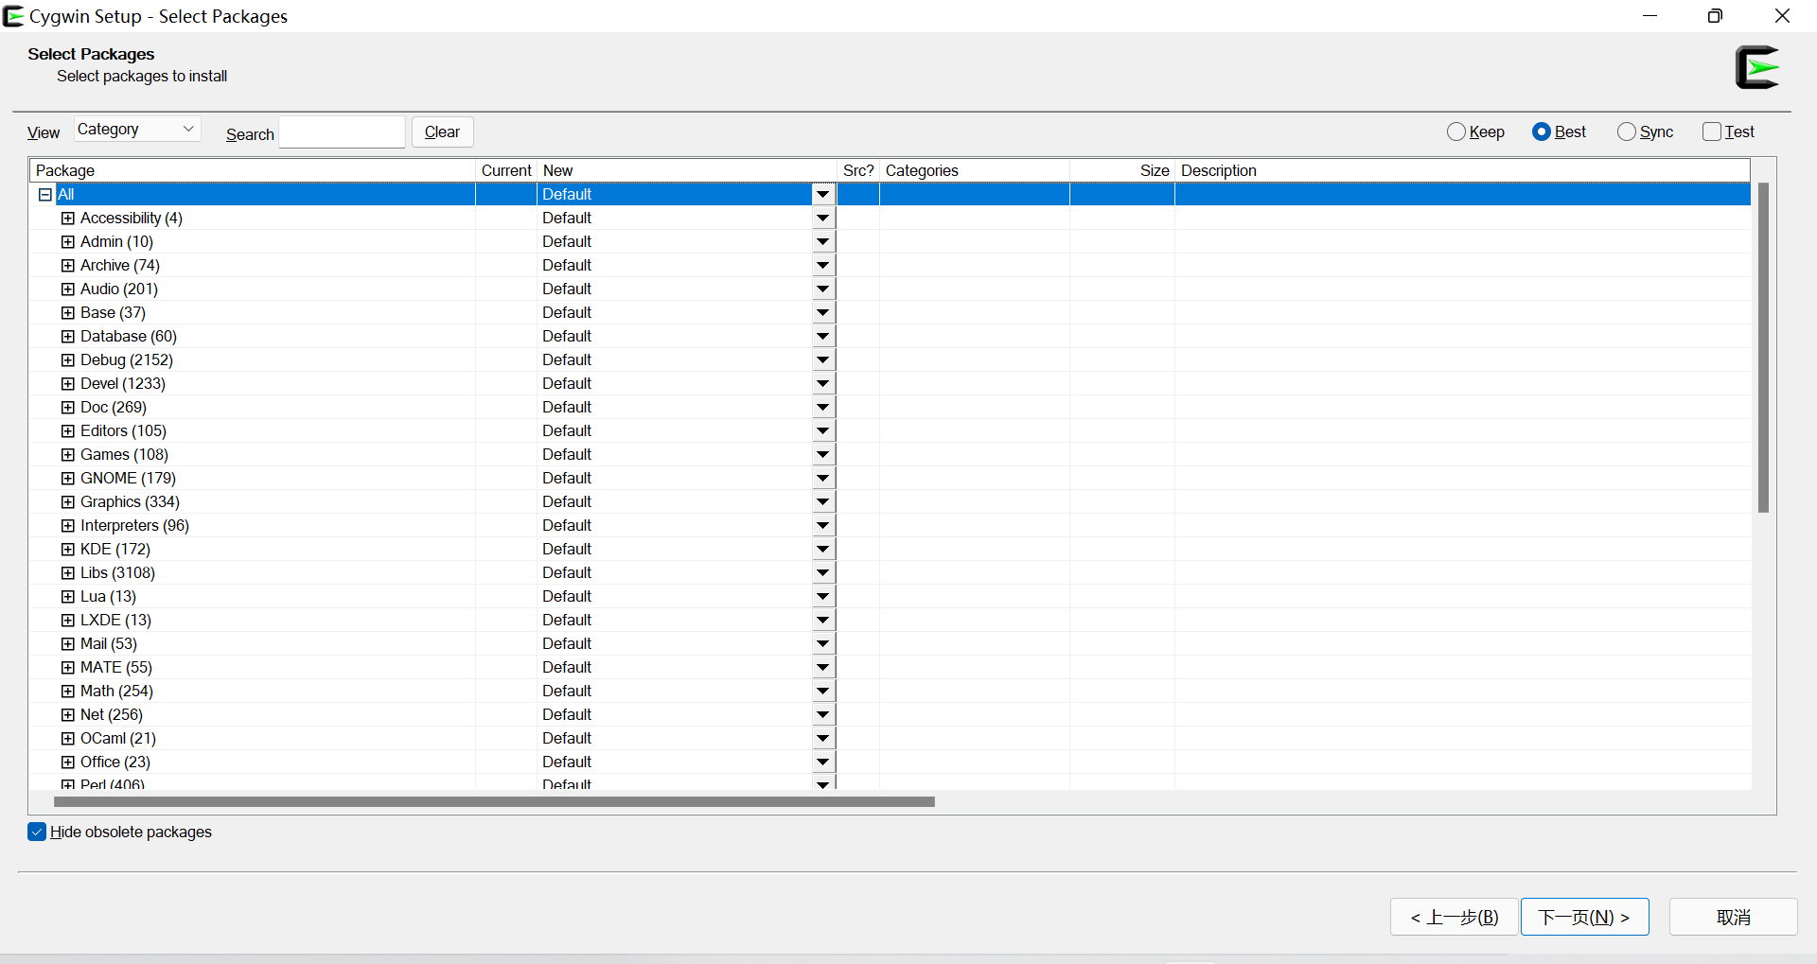The width and height of the screenshot is (1817, 964).
Task: Click the Cygwin logo in the header
Action: tap(1758, 67)
